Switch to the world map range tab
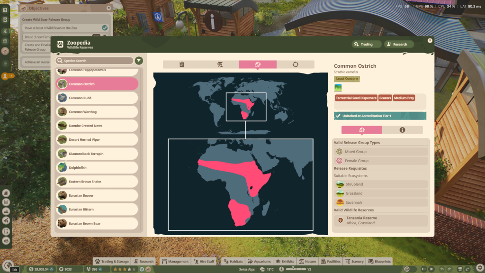Viewport: 485px width, 273px height. tap(258, 64)
